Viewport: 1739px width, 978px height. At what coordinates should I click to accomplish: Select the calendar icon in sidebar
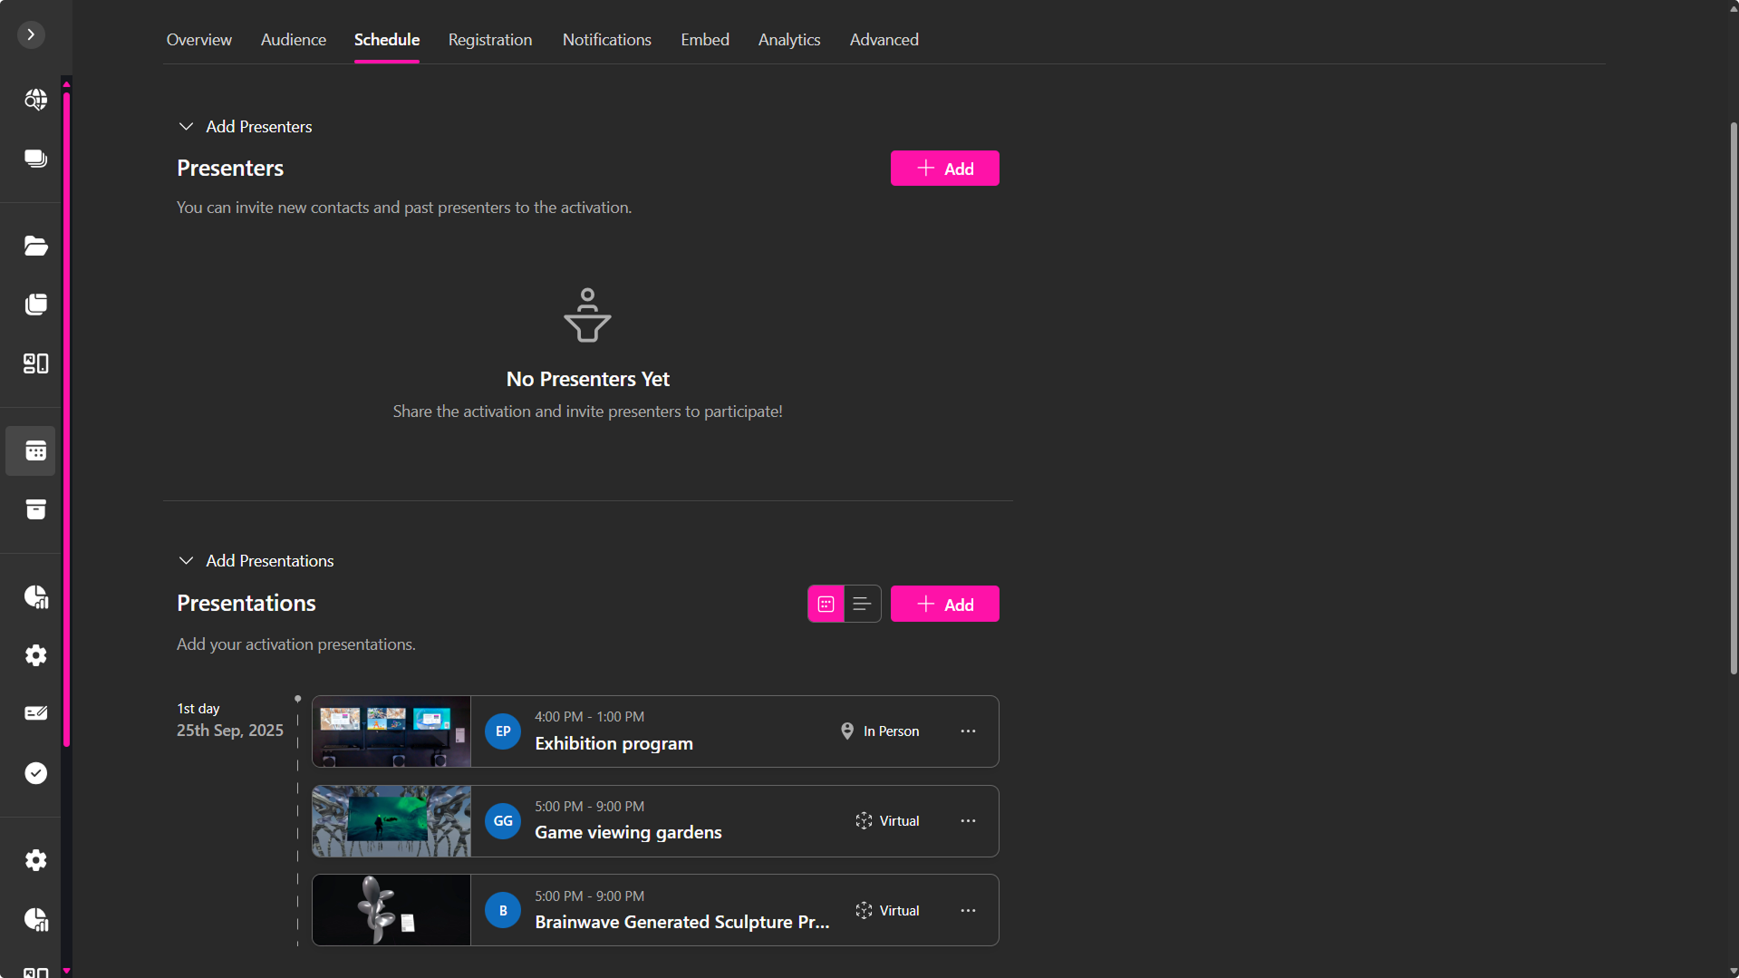[x=35, y=450]
